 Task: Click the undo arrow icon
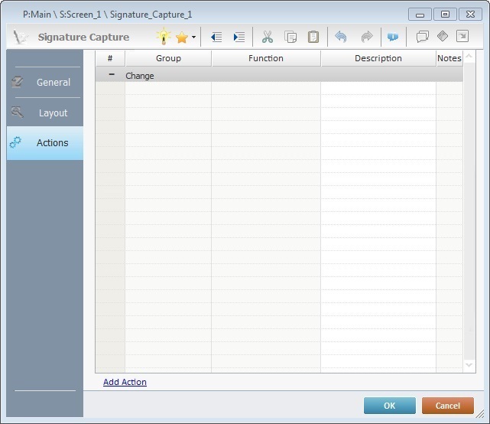click(x=341, y=37)
